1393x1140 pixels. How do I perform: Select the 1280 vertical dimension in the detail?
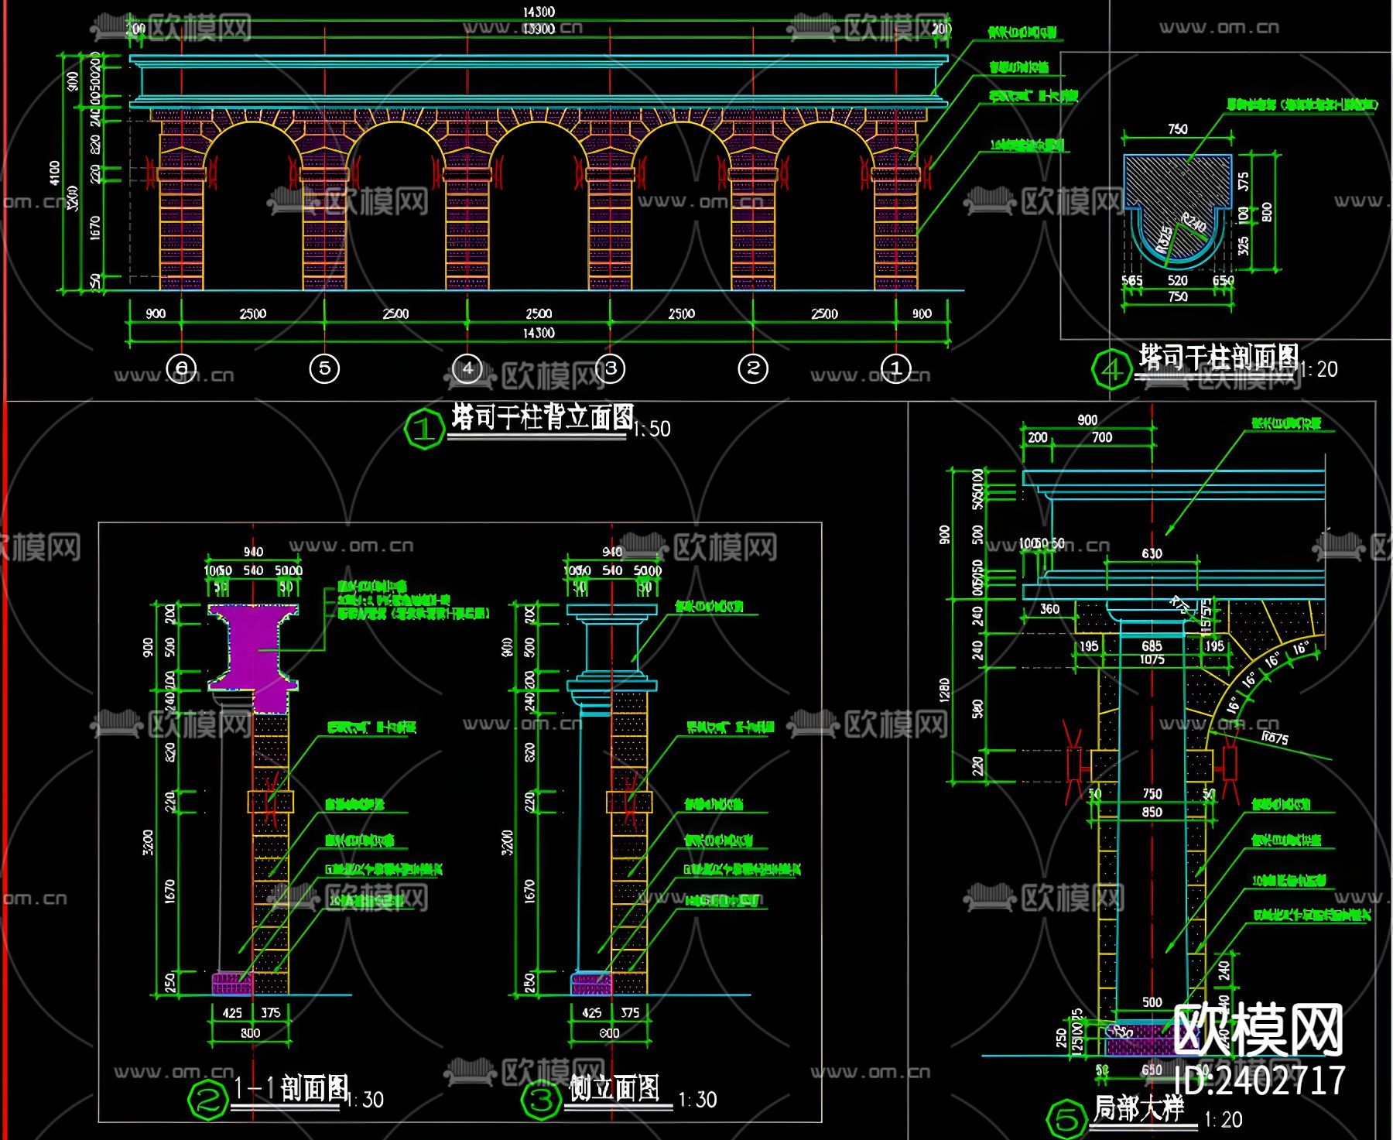click(x=944, y=690)
